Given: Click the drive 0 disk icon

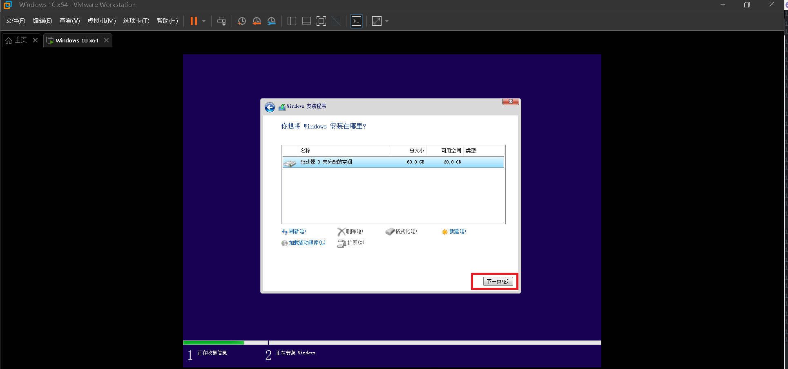Looking at the screenshot, I should [290, 163].
